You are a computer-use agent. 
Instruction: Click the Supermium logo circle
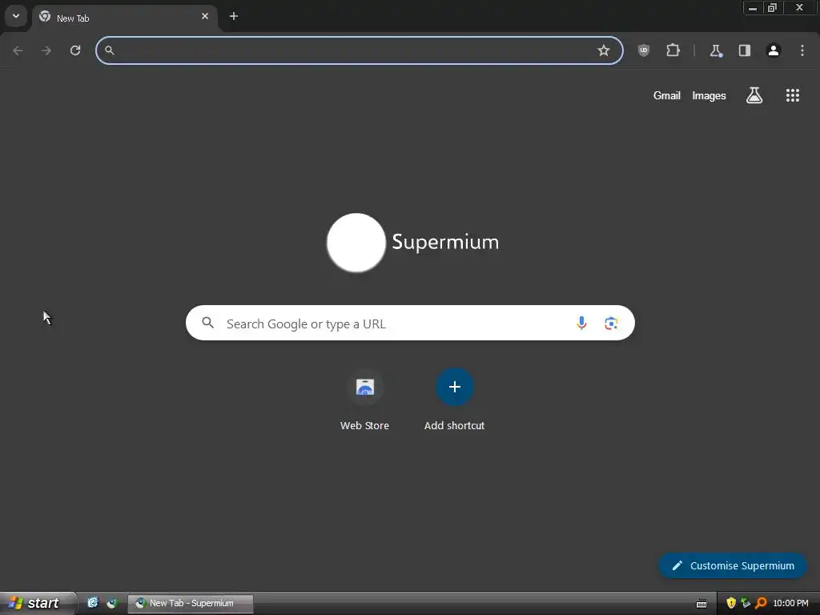click(356, 243)
